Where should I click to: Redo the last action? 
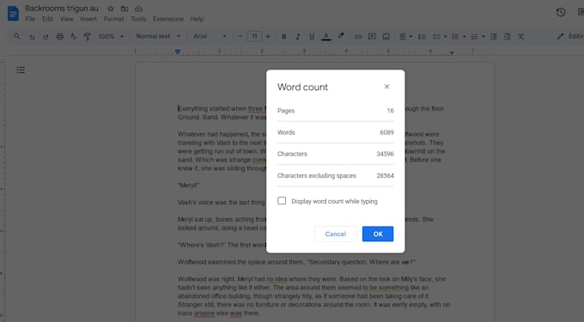[46, 36]
